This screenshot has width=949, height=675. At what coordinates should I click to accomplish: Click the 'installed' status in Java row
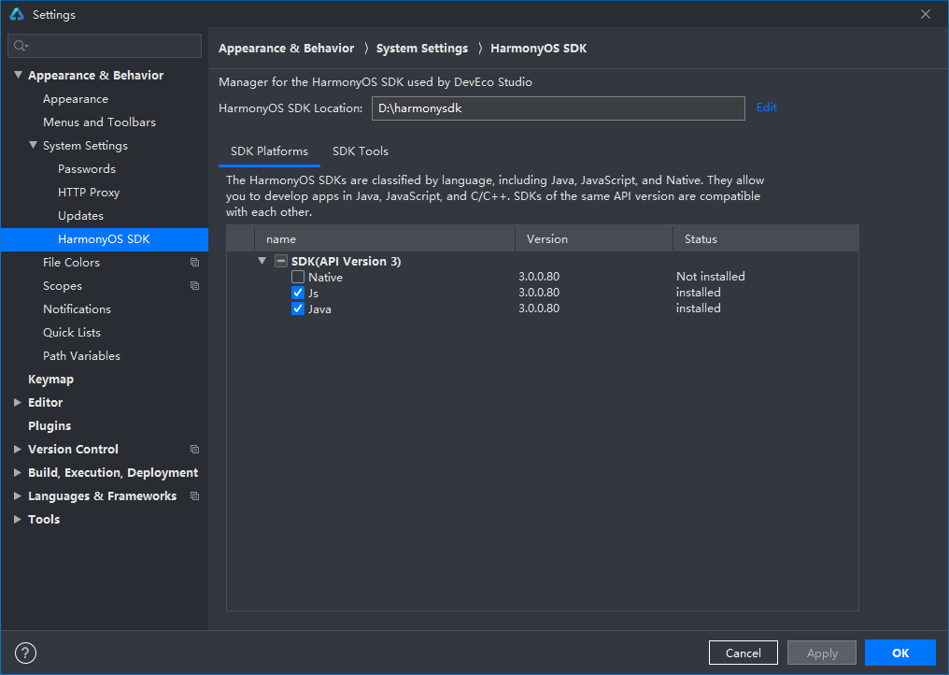click(699, 308)
